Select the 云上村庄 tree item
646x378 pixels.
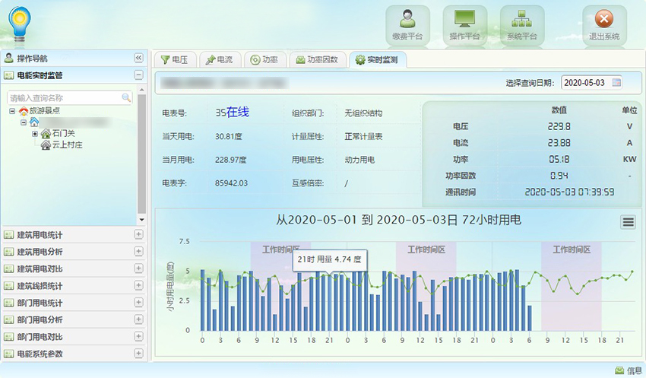67,145
